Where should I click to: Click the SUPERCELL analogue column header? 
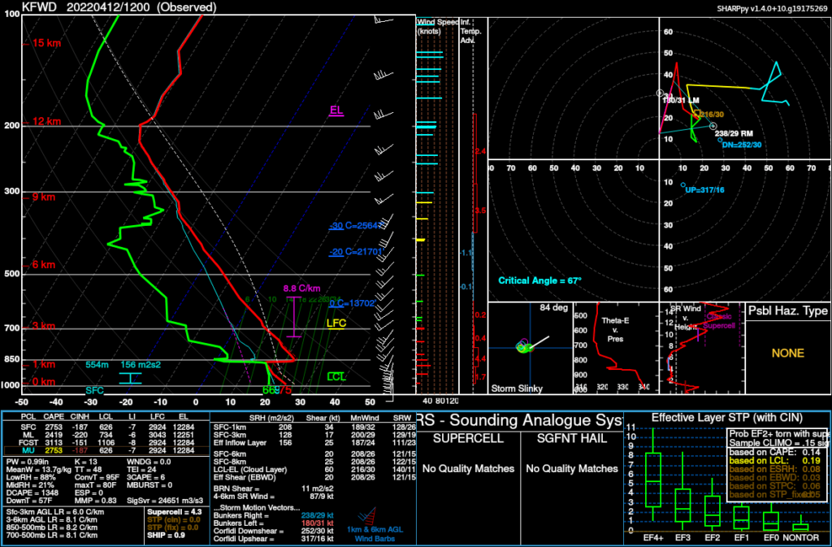pos(466,439)
